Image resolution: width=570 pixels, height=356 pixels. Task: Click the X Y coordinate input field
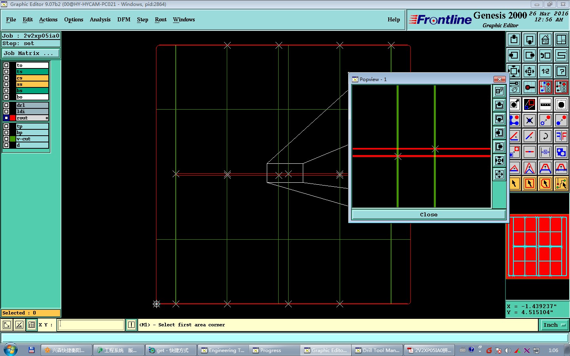pyautogui.click(x=91, y=325)
